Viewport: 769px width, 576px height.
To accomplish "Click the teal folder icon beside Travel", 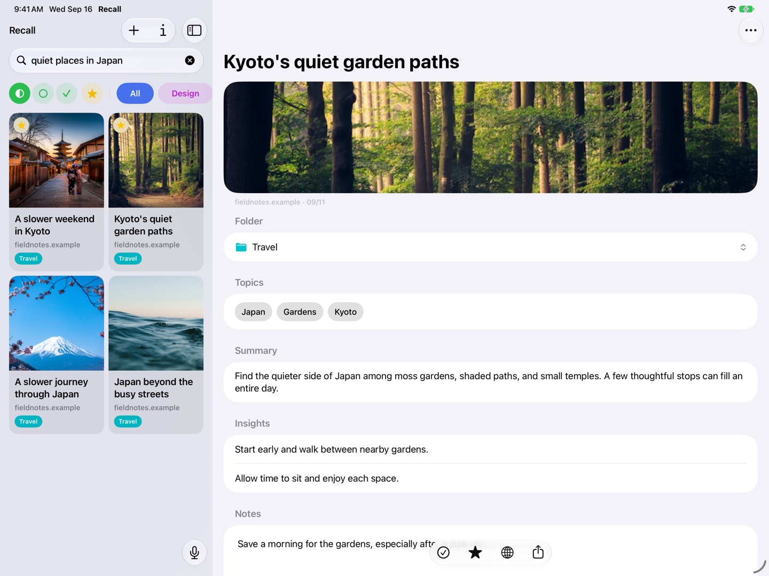I will pos(241,247).
